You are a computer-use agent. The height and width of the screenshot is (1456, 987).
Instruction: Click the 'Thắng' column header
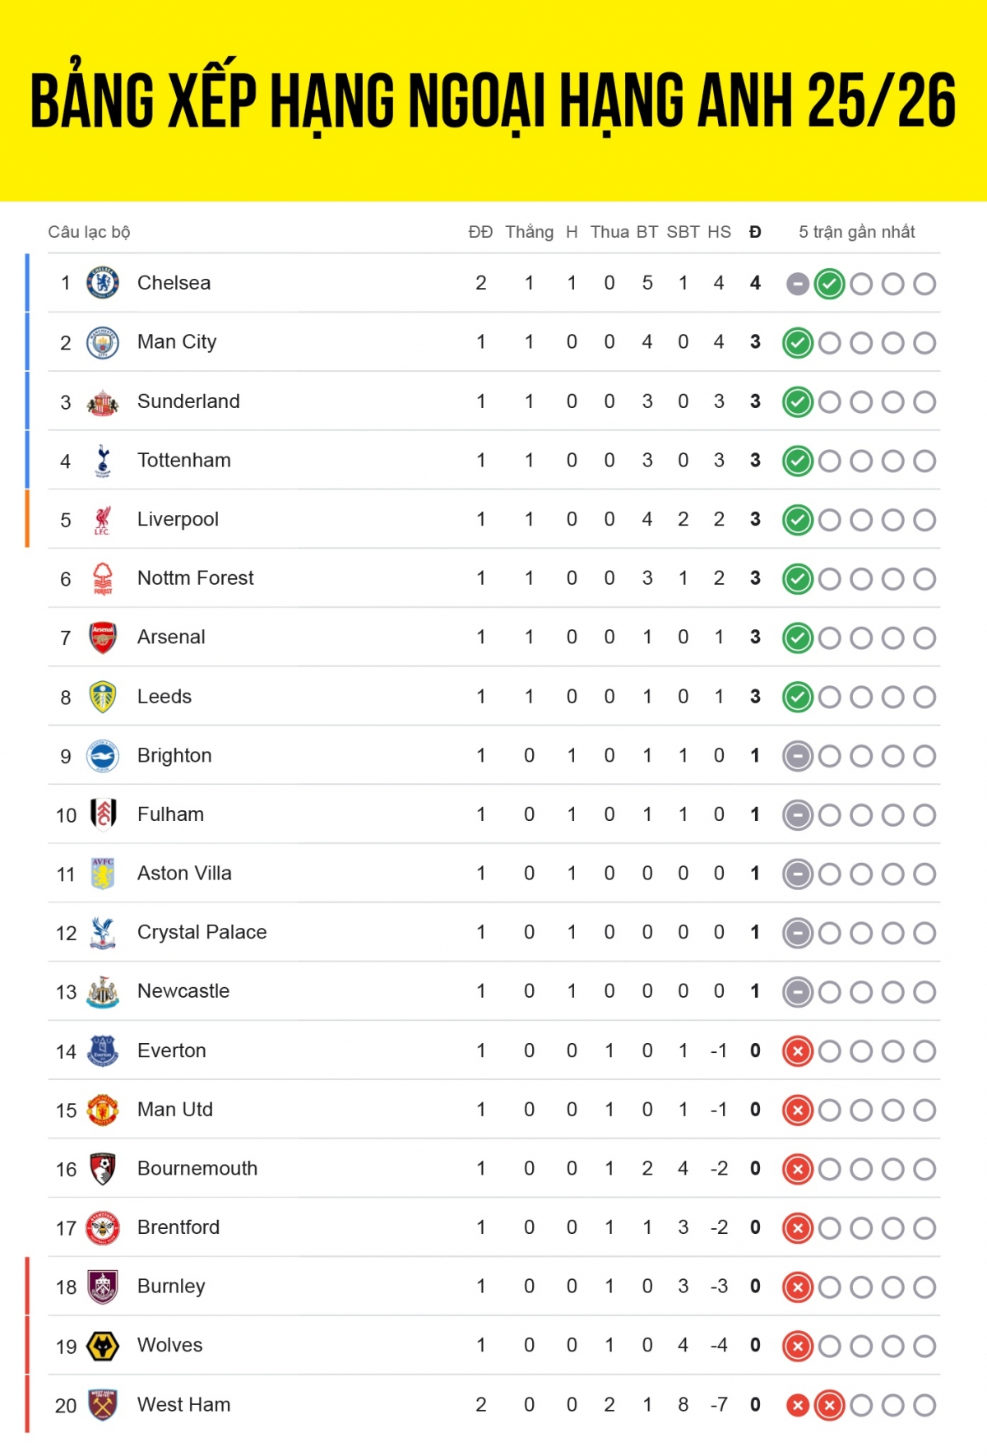(529, 232)
